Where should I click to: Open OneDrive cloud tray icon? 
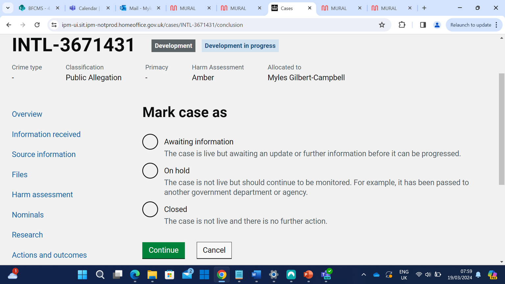tap(376, 274)
